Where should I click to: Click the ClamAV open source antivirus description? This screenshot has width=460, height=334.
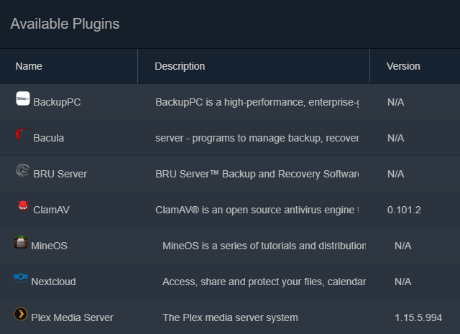click(x=257, y=210)
